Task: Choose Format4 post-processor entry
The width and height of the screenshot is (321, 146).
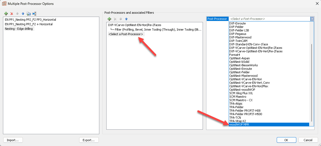Action: pos(235,55)
